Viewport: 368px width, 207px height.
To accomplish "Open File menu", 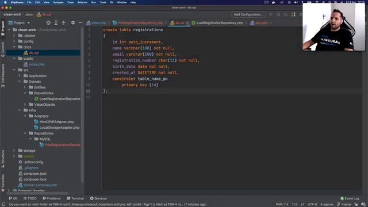I will pyautogui.click(x=29, y=2).
